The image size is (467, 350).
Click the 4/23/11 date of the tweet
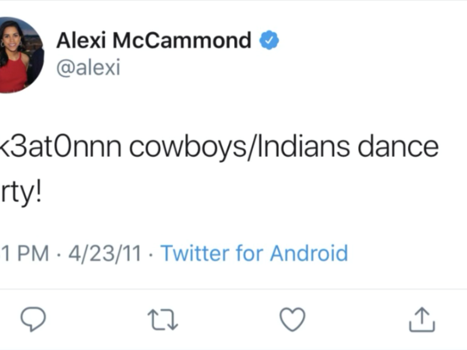tap(105, 254)
